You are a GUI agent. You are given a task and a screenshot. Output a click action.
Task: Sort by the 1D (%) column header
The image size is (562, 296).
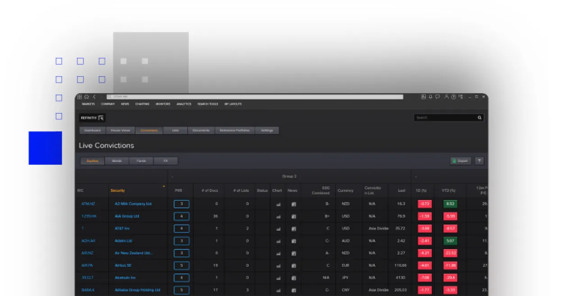click(x=421, y=191)
